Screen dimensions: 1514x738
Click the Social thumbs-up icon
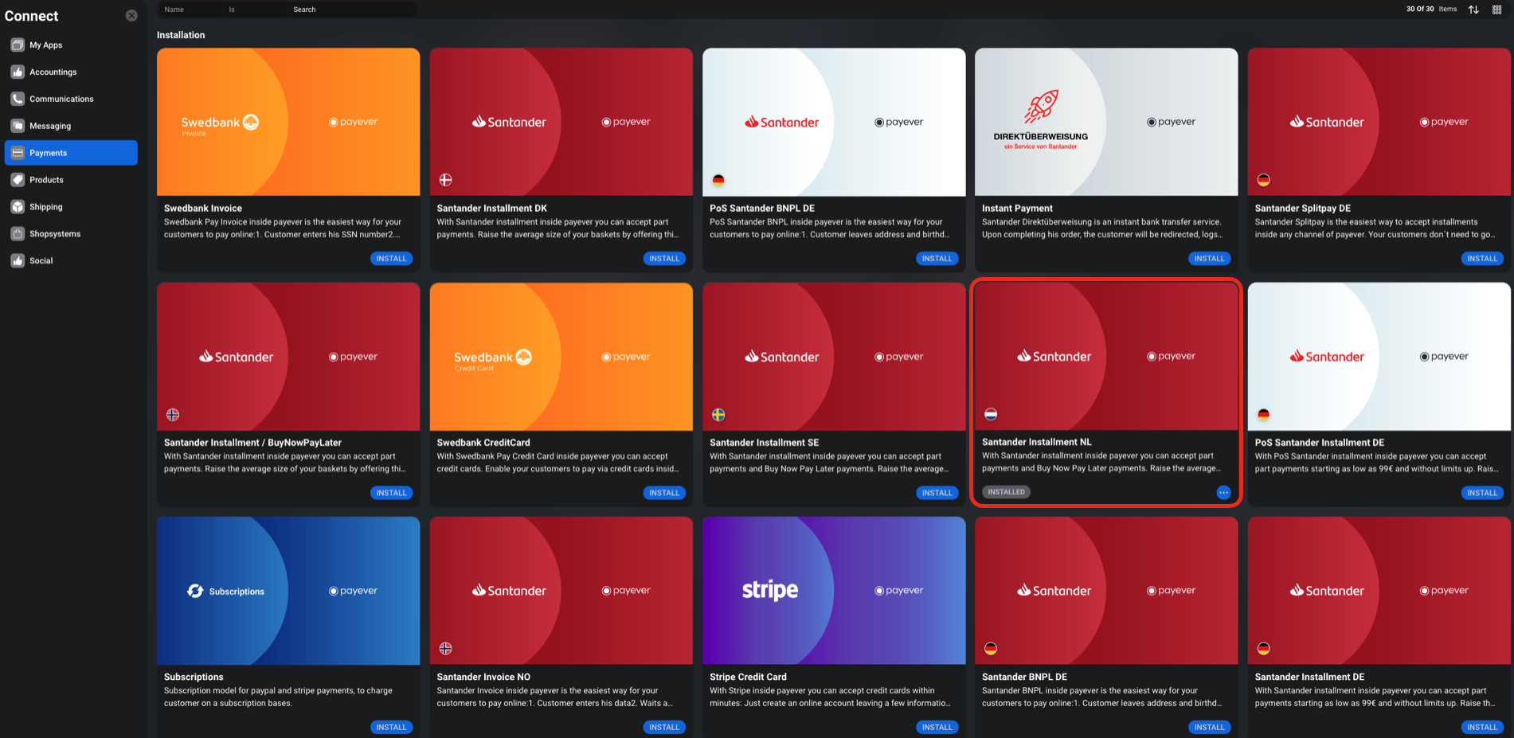click(x=18, y=260)
